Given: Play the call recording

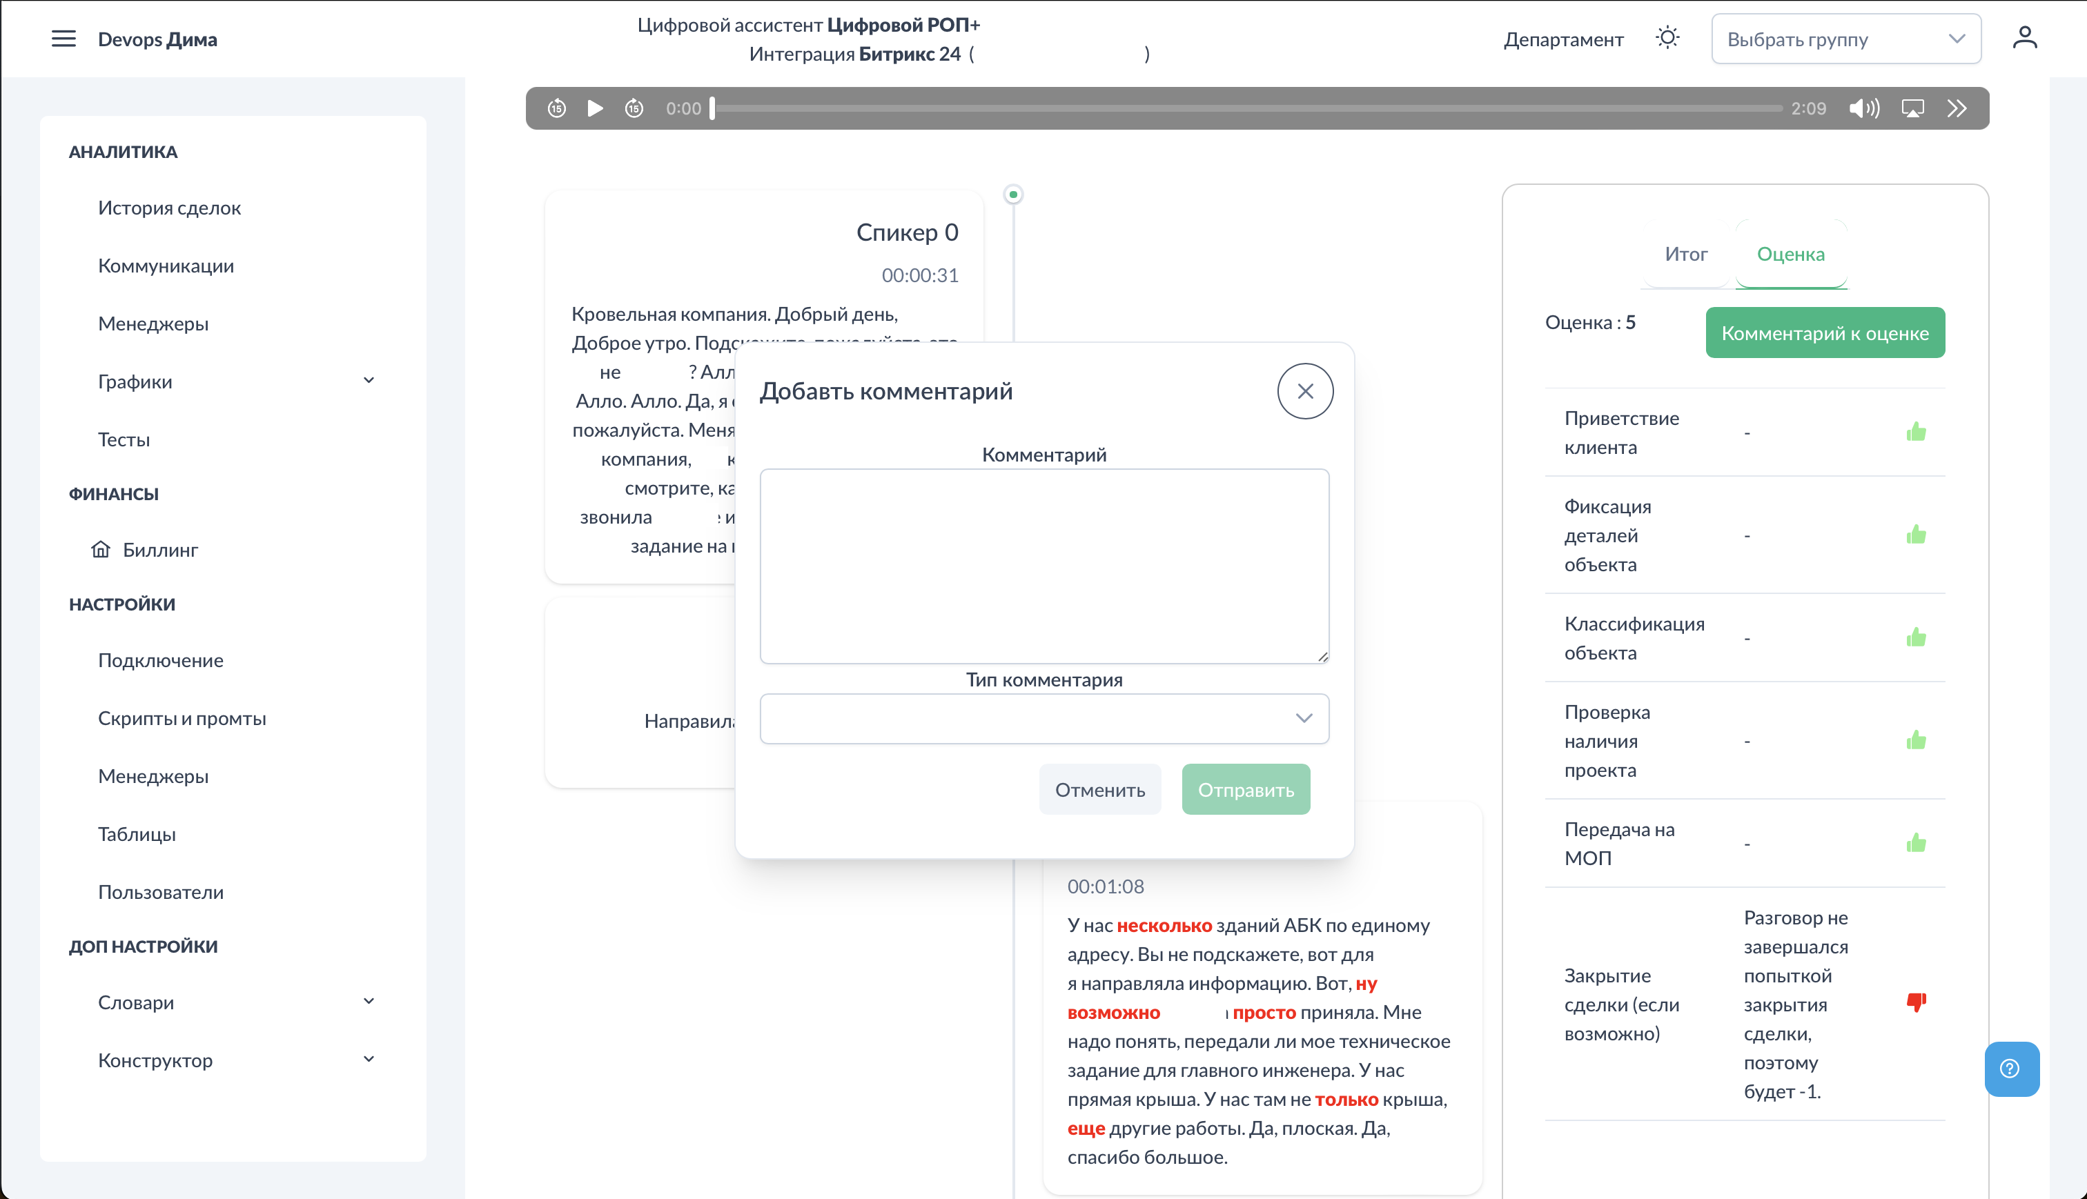Looking at the screenshot, I should pyautogui.click(x=595, y=108).
